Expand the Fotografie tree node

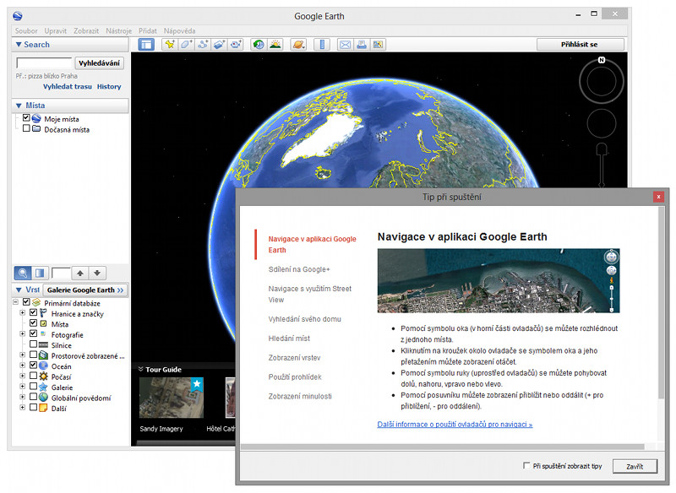[23, 333]
